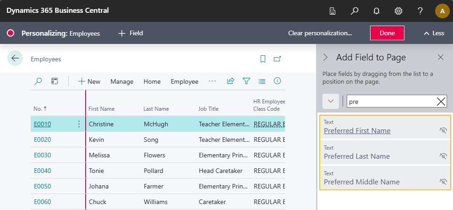
Task: Open employee E0040 link
Action: (x=43, y=171)
